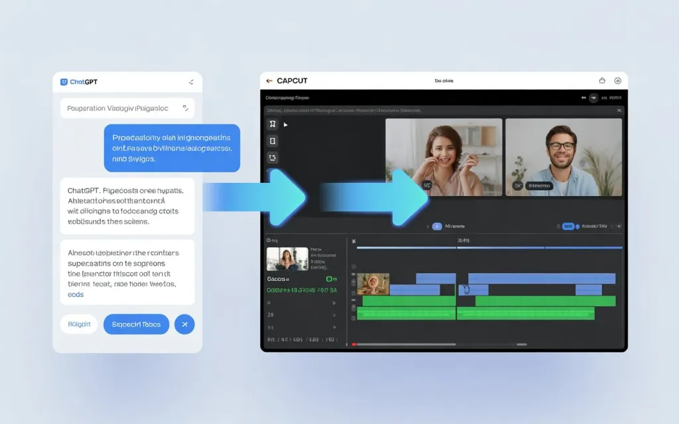The image size is (679, 424).
Task: Dismiss the gray info banner in CapCut
Action: (x=619, y=111)
